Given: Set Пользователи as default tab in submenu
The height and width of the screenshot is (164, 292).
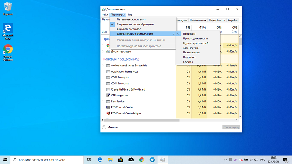Looking at the screenshot, I should [198, 53].
